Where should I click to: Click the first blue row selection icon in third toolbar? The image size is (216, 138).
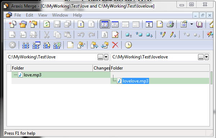pos(26,45)
